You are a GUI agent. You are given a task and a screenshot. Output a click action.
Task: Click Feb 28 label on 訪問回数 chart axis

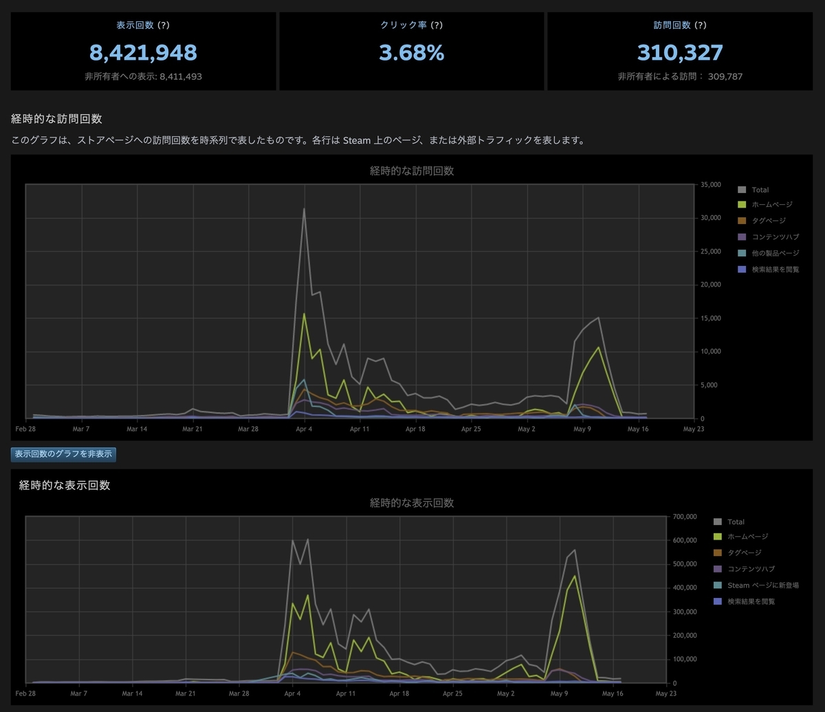25,429
